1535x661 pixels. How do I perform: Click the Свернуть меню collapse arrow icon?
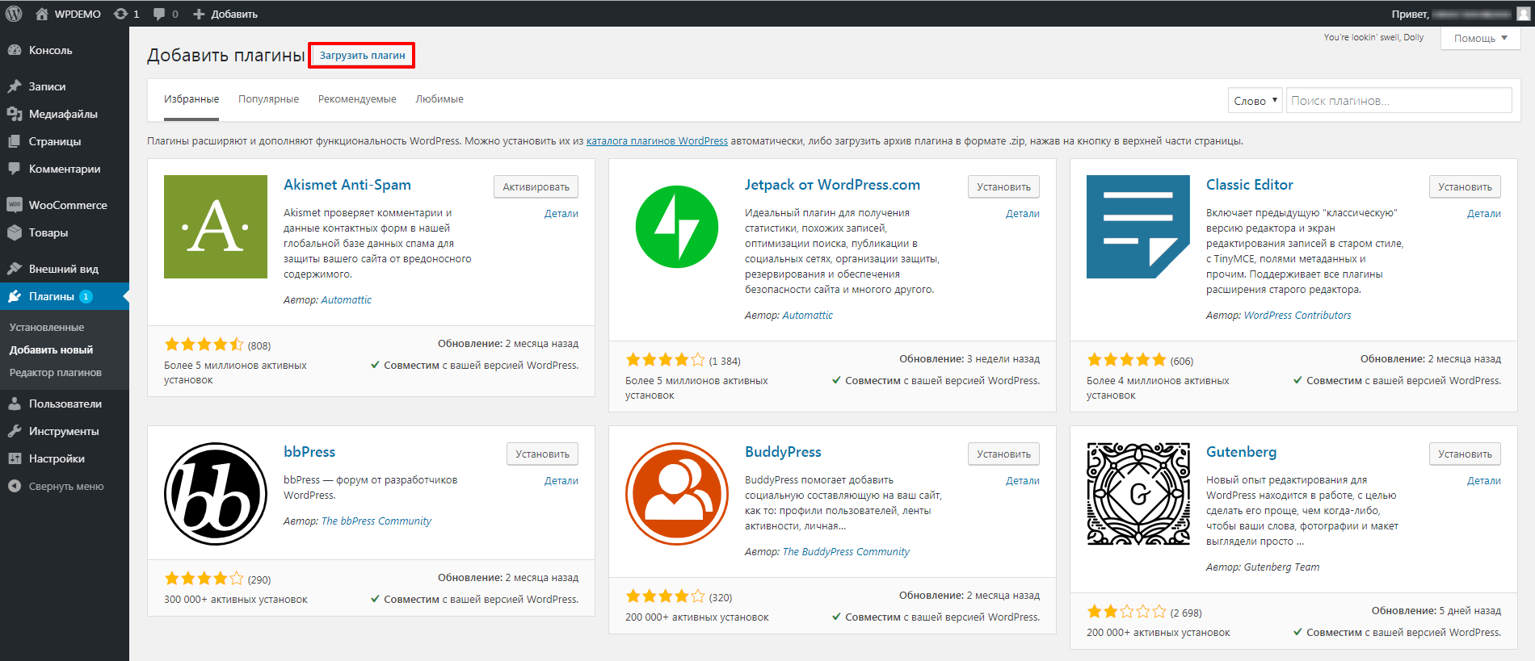pos(15,486)
